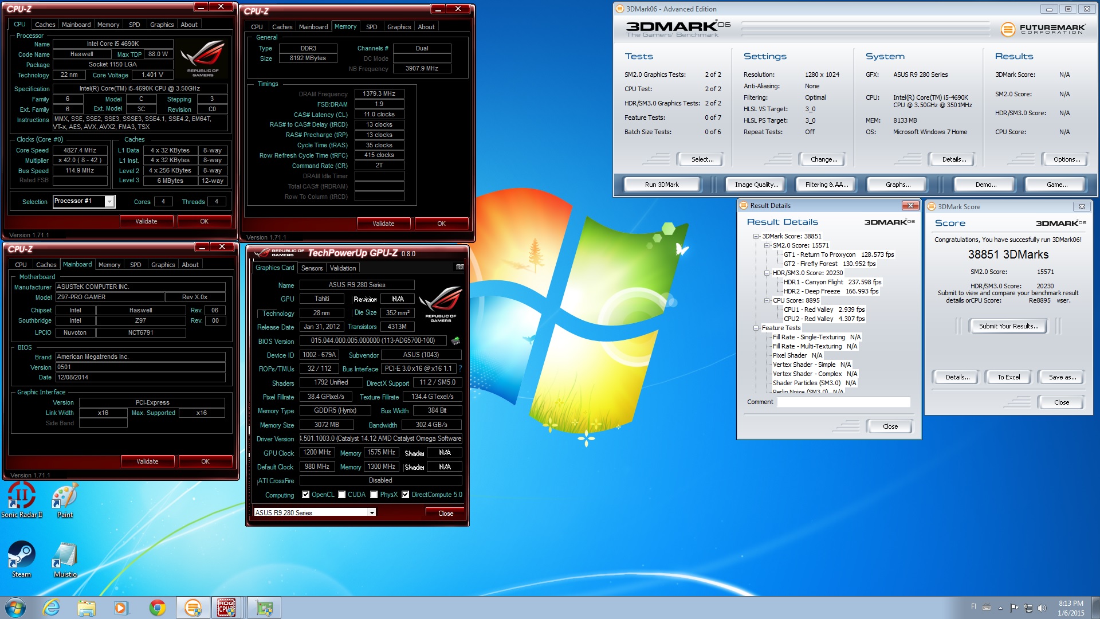
Task: Switch to the Sensors tab in GPU-Z
Action: pos(312,268)
